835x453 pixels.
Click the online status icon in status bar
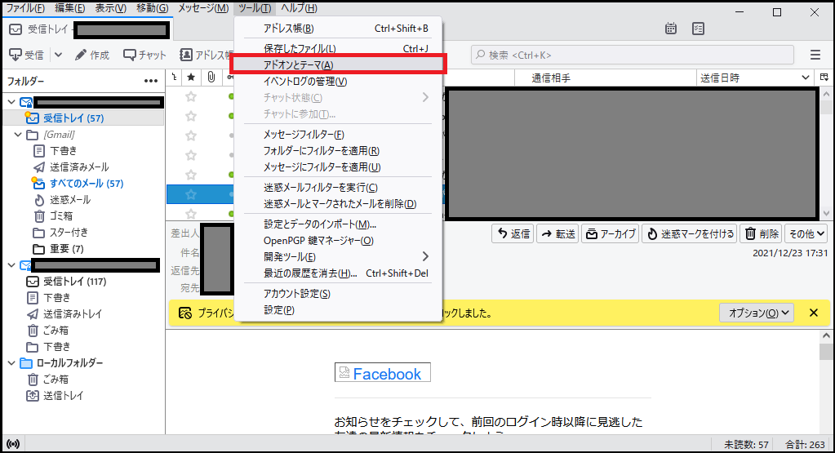(13, 444)
